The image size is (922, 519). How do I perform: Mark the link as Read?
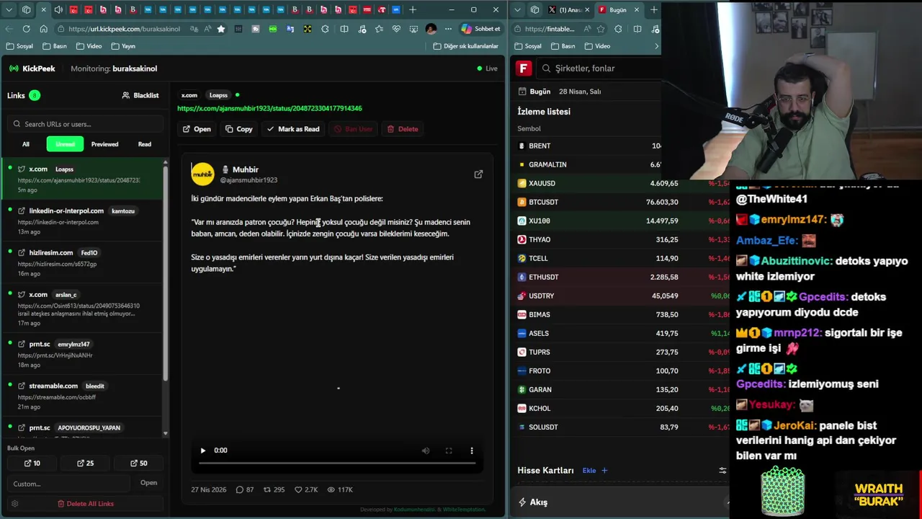tap(292, 129)
